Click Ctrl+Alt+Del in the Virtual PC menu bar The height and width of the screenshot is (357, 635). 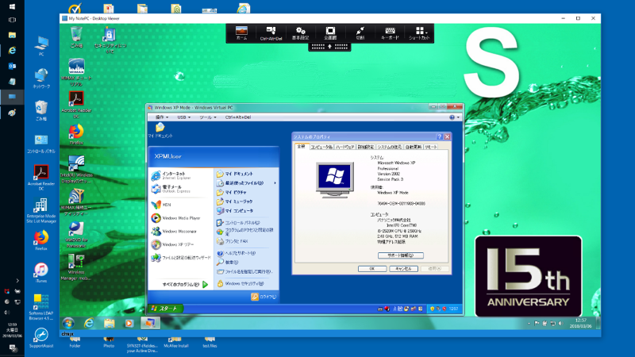click(240, 117)
